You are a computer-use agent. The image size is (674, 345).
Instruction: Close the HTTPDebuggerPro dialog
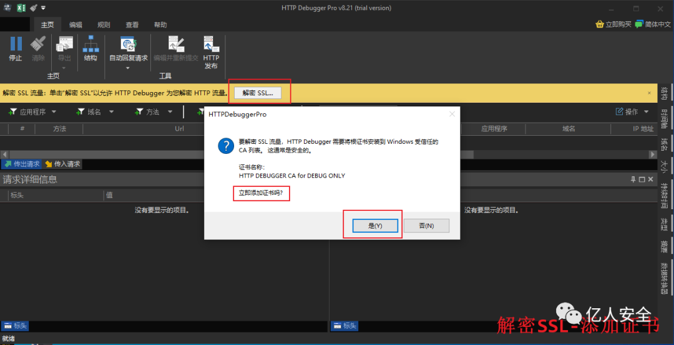[x=452, y=114]
